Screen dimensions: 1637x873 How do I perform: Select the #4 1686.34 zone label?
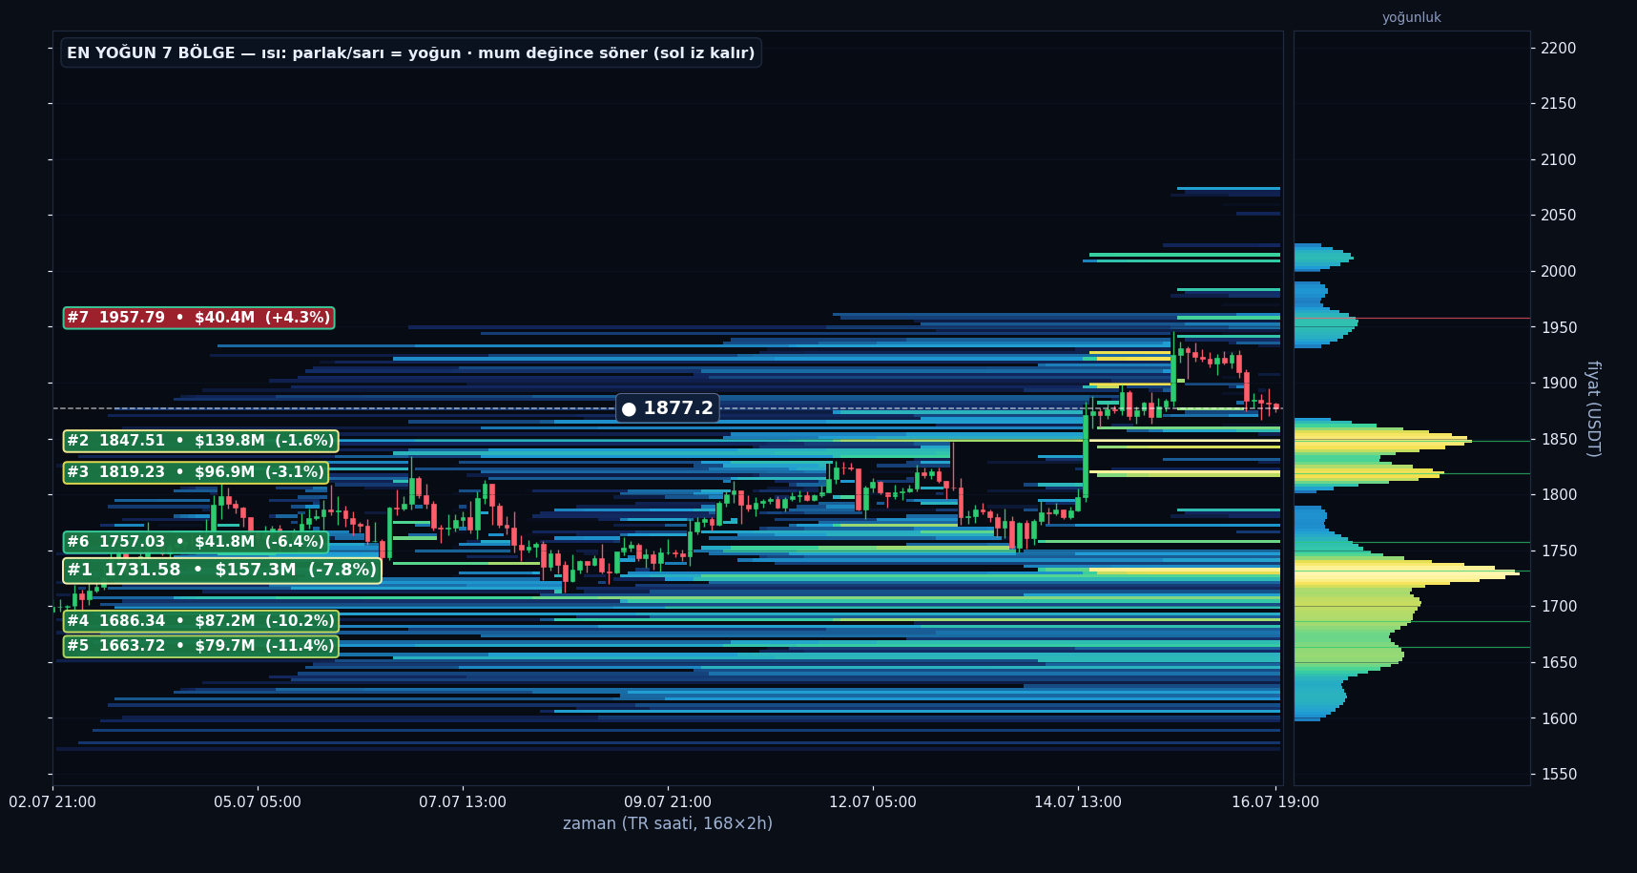pos(200,621)
